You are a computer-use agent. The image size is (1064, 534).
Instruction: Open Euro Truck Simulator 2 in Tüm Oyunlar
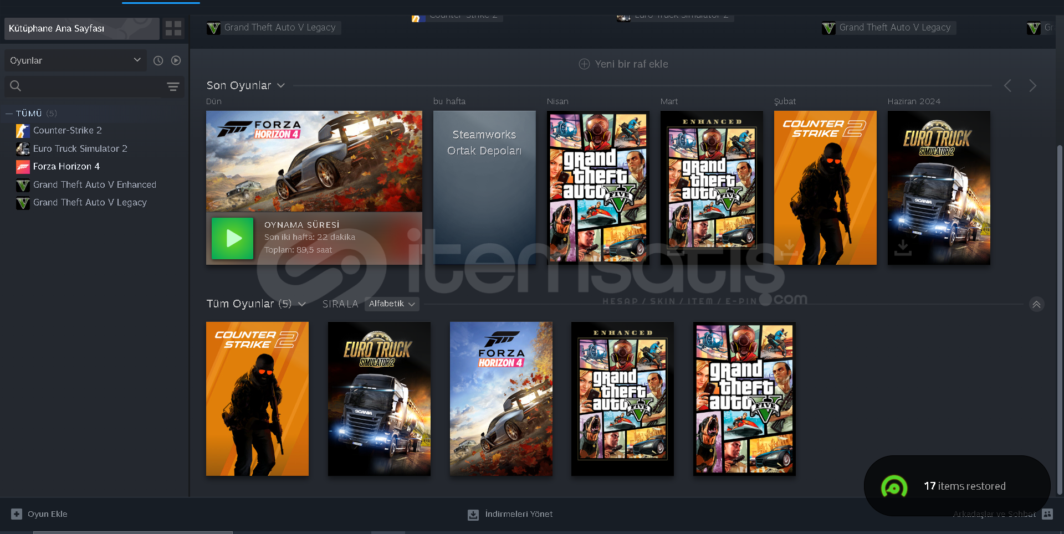tap(379, 399)
